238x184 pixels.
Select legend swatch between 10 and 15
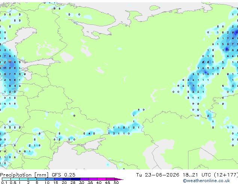[x=50, y=179]
